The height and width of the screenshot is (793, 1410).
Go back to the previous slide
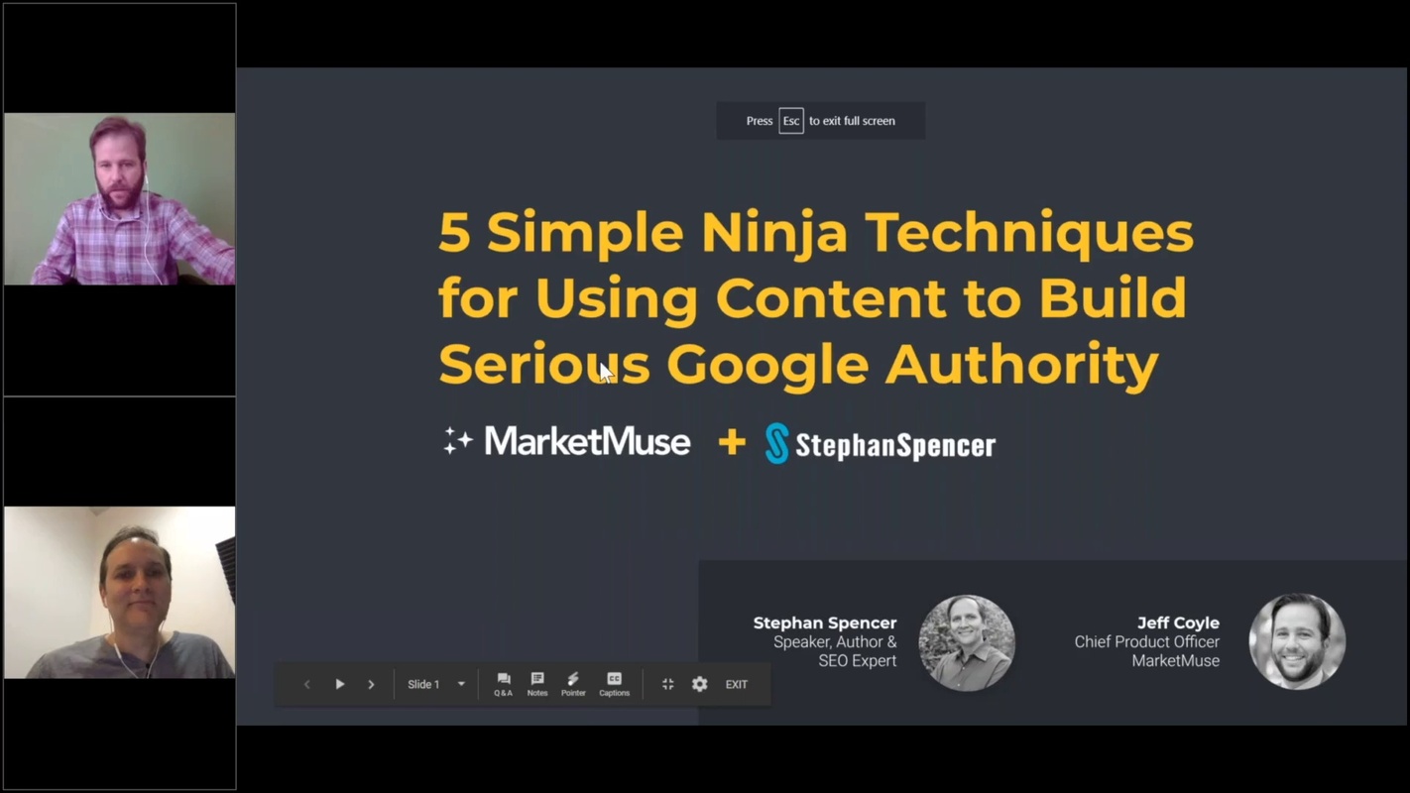[307, 684]
